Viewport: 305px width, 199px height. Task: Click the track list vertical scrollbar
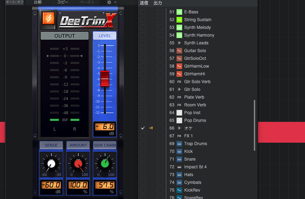(255, 125)
